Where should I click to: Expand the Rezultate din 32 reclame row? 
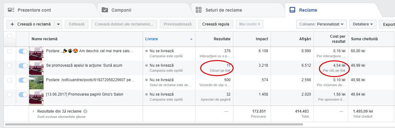click(34, 111)
